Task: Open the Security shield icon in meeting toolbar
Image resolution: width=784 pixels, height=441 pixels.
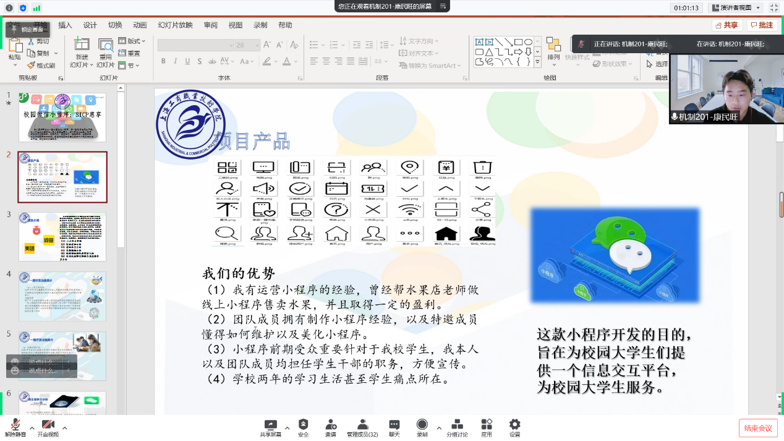Action: click(303, 424)
